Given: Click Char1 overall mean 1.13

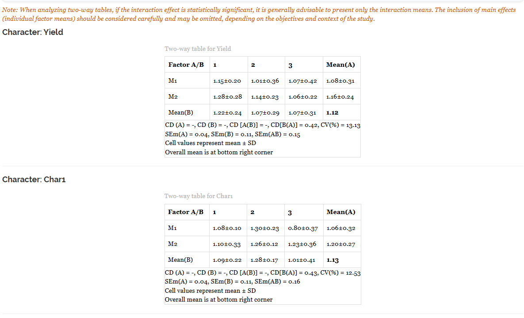Looking at the screenshot, I should pyautogui.click(x=333, y=260).
